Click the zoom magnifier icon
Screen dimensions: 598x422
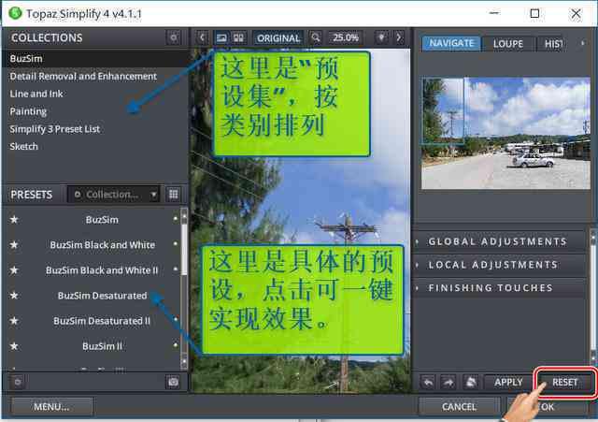point(316,37)
